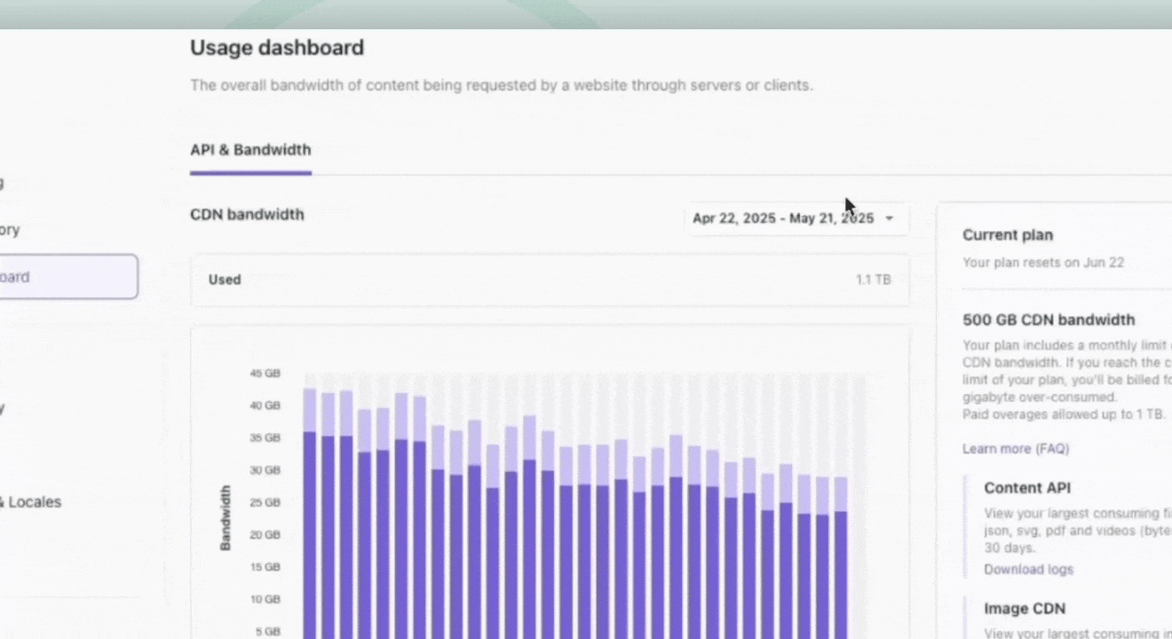Click the Used bandwidth summary row

coord(549,280)
